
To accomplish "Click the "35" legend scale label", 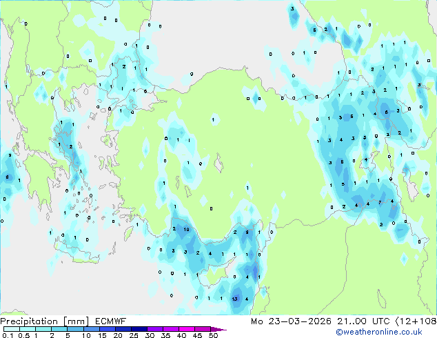I will click(165, 335).
